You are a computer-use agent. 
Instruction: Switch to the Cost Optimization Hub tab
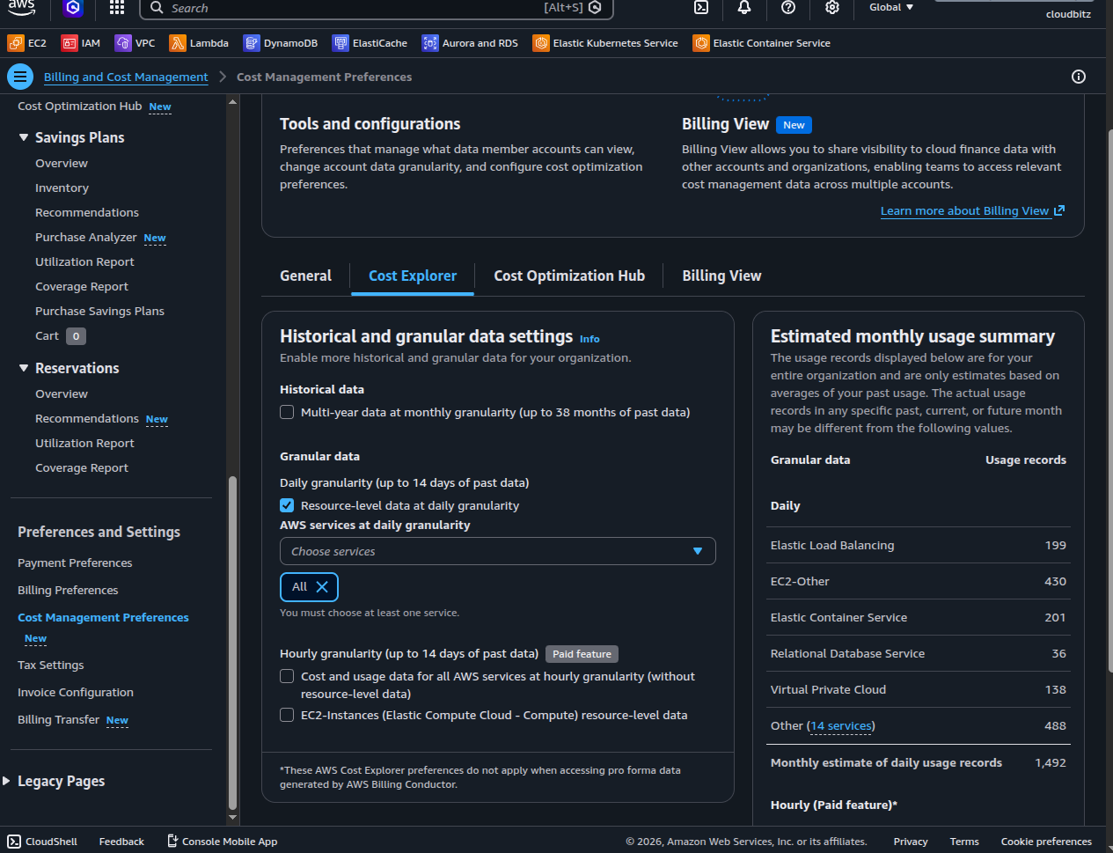(x=569, y=276)
